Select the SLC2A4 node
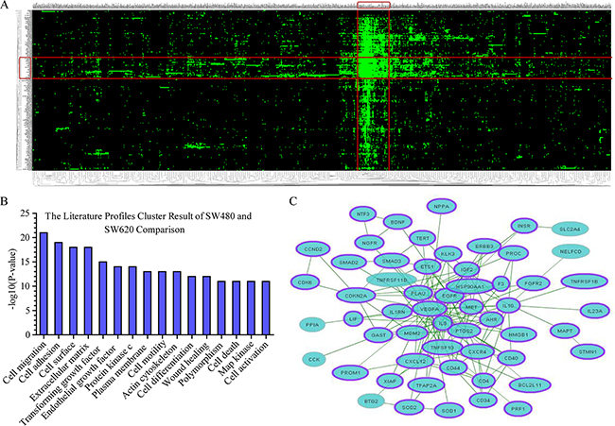 pos(570,229)
